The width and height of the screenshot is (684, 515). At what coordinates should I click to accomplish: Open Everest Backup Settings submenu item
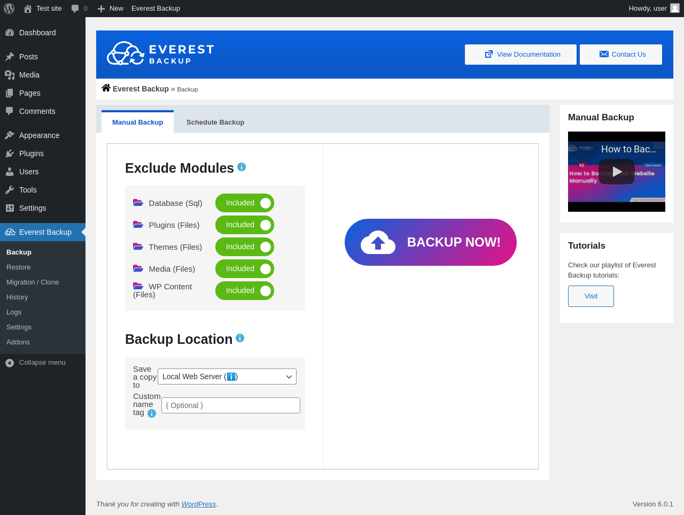(x=19, y=327)
